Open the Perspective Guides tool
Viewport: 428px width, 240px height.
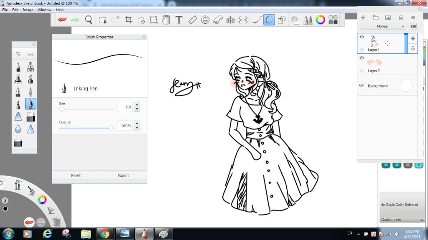pyautogui.click(x=230, y=20)
